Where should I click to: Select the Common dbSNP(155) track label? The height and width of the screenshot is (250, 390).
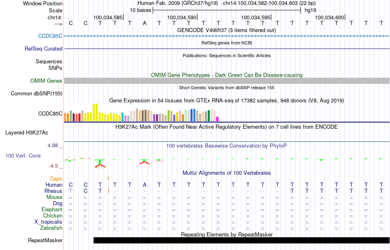(x=37, y=94)
